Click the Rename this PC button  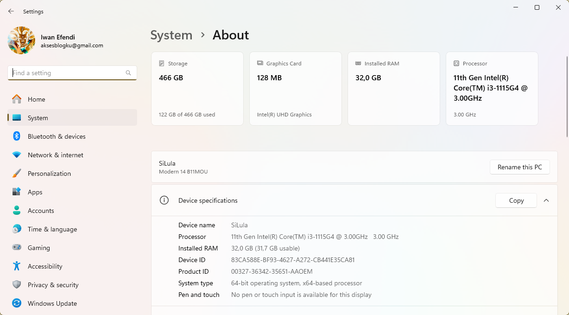(520, 167)
